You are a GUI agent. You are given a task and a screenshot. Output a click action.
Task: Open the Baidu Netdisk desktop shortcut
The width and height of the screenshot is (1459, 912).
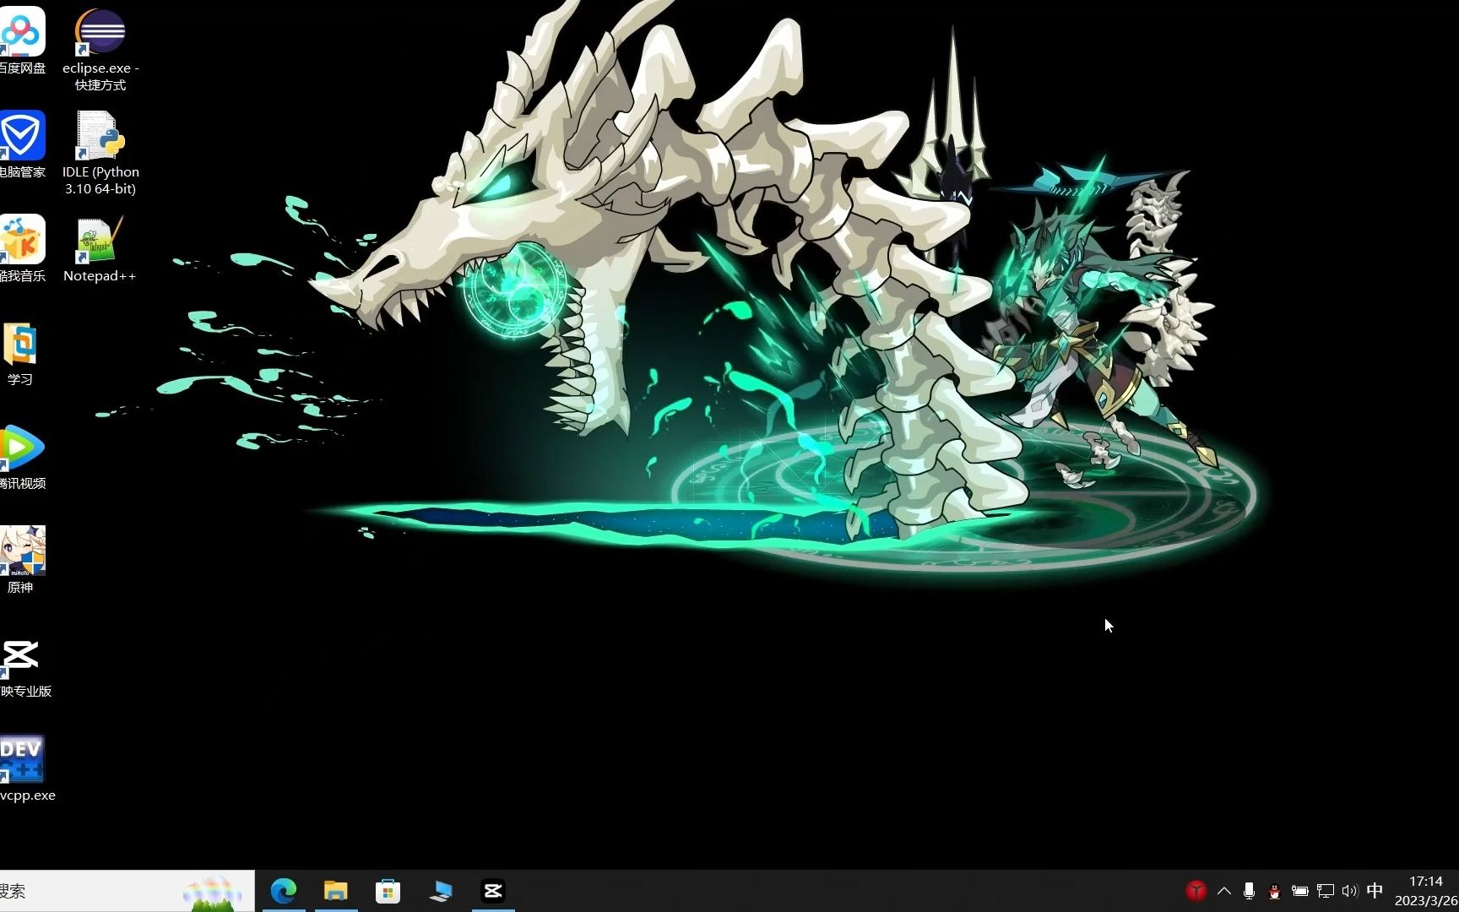(x=21, y=41)
